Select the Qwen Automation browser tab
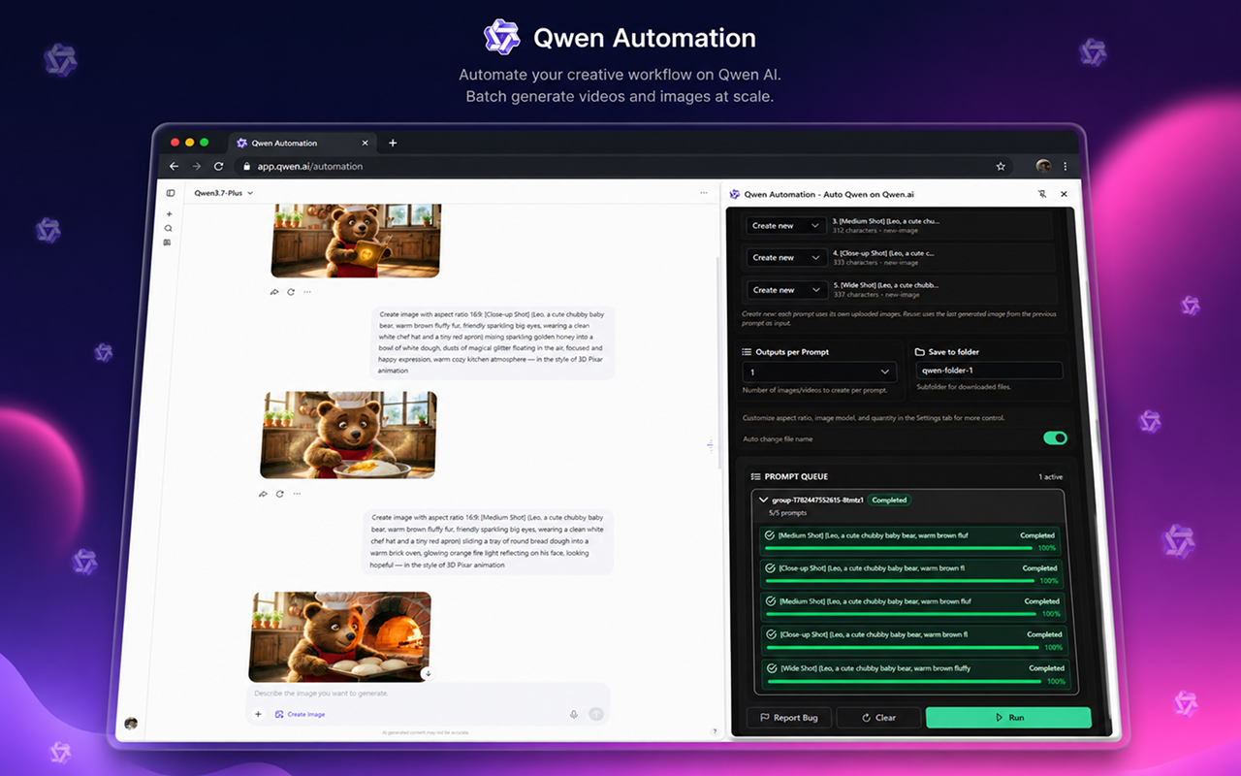 [301, 143]
